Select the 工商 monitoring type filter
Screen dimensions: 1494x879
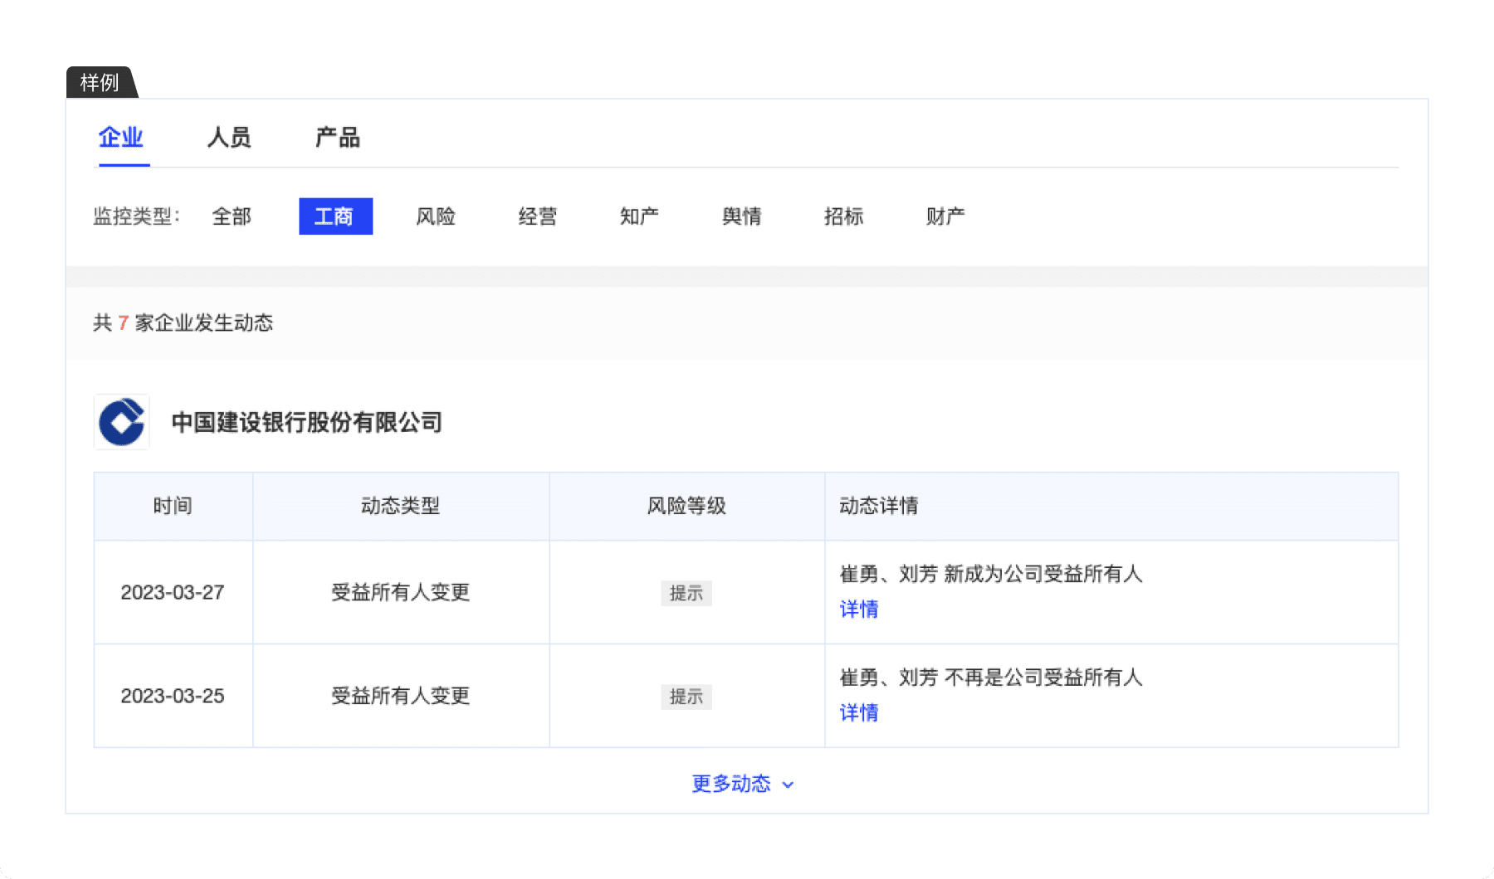335,216
